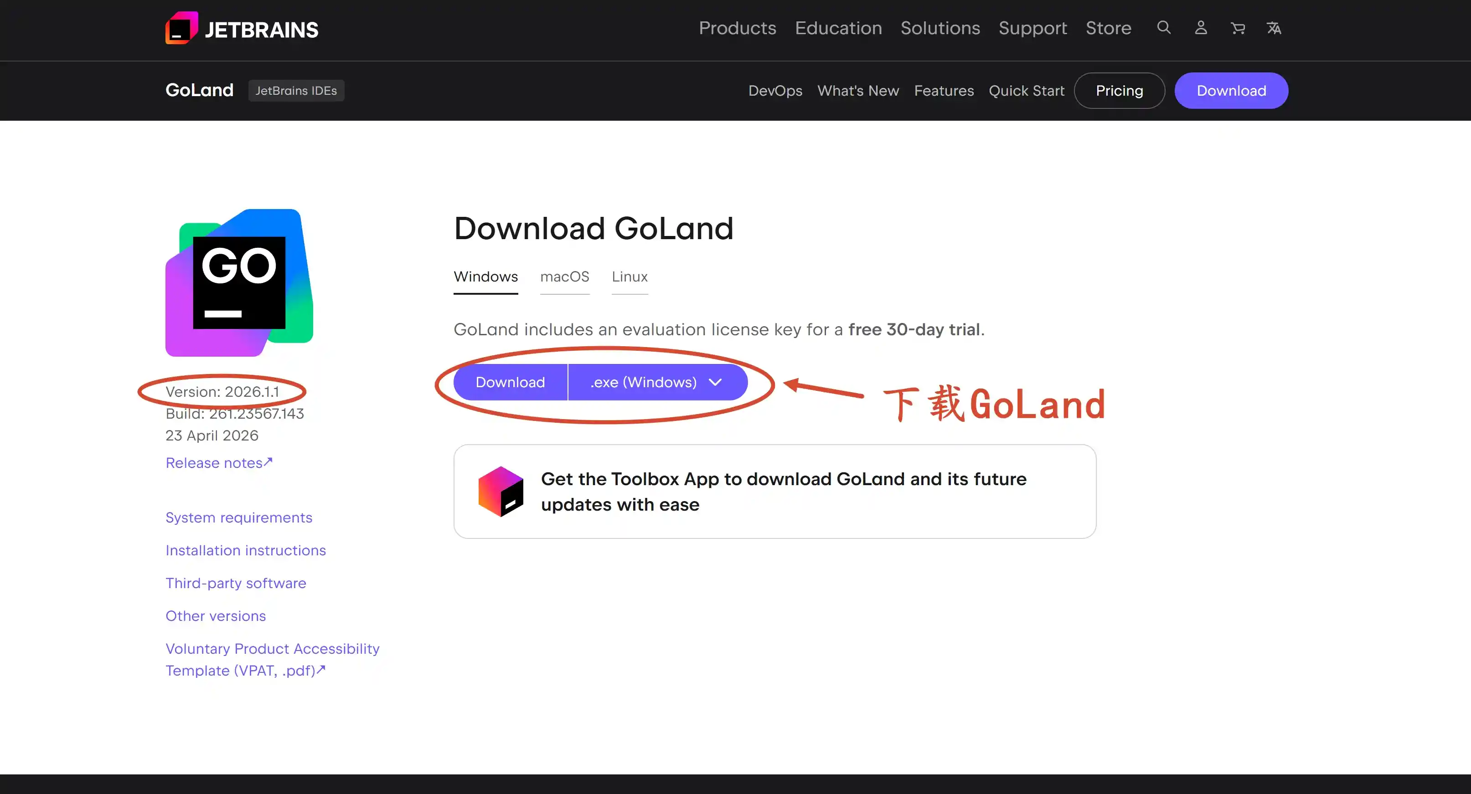Click the Toolbox App cube icon

[501, 492]
